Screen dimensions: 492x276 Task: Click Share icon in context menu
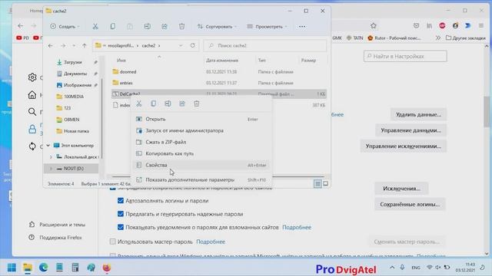[x=182, y=103]
